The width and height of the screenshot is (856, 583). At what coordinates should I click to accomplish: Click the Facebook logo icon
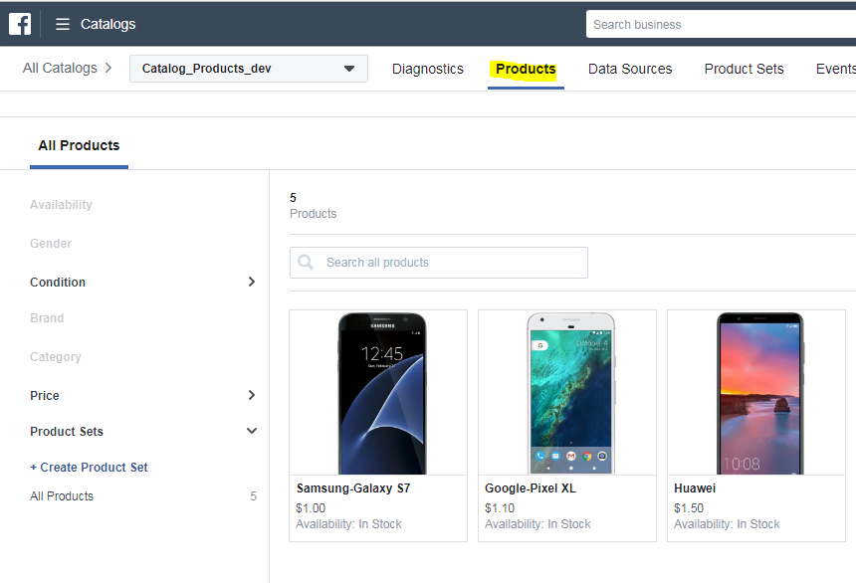[x=20, y=24]
